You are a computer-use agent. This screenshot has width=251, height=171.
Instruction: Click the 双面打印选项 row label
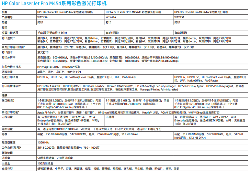click(10, 33)
